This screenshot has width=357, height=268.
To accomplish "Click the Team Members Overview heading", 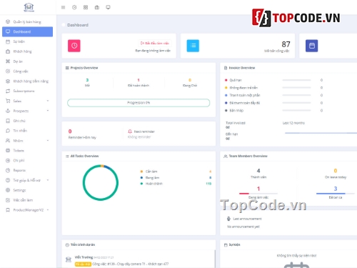I will [x=248, y=156].
